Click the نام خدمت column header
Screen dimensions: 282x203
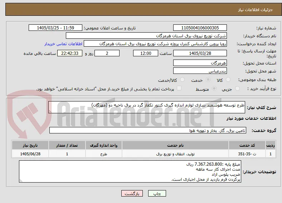pos(175,145)
